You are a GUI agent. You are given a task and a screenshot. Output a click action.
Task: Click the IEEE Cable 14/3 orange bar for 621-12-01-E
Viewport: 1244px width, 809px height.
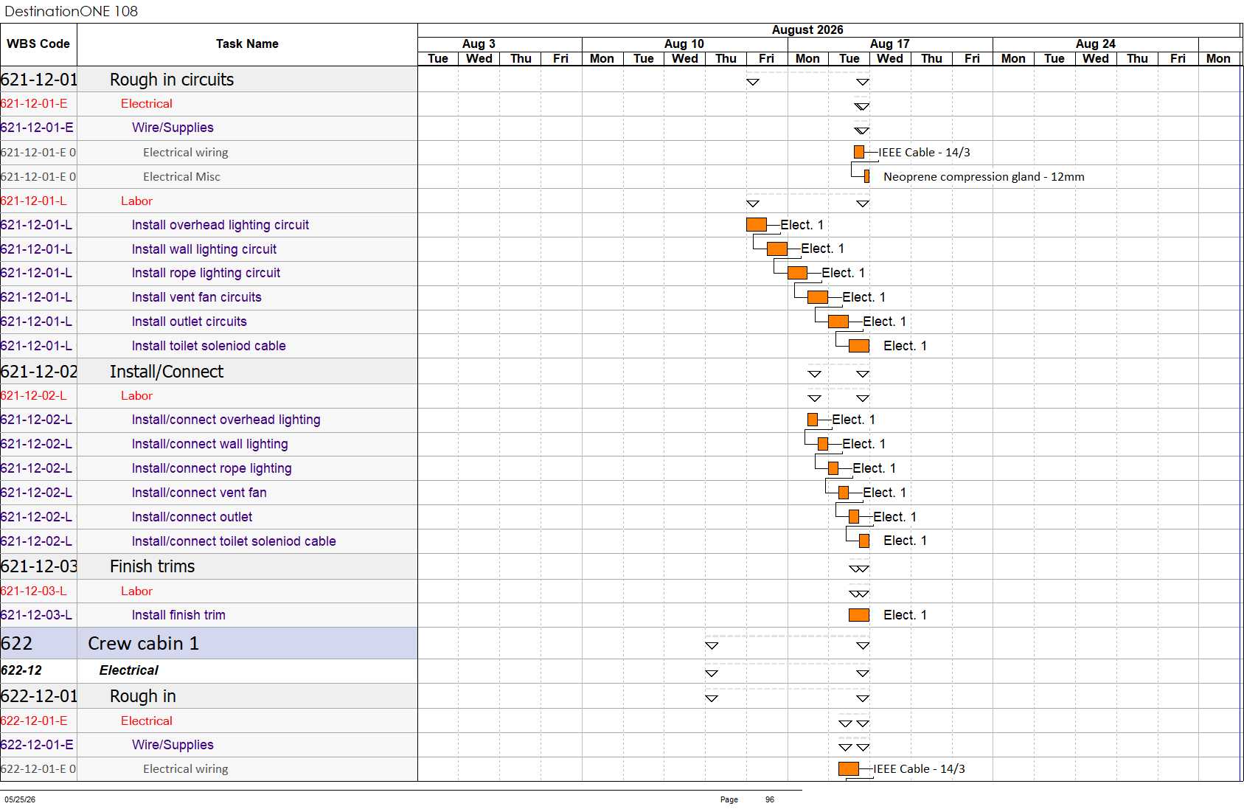[x=859, y=152]
